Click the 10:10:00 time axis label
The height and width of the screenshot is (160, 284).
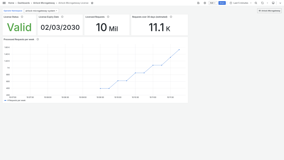tap(118, 97)
